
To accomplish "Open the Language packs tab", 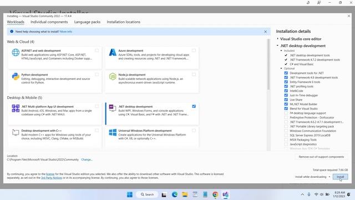I will 87,22.
